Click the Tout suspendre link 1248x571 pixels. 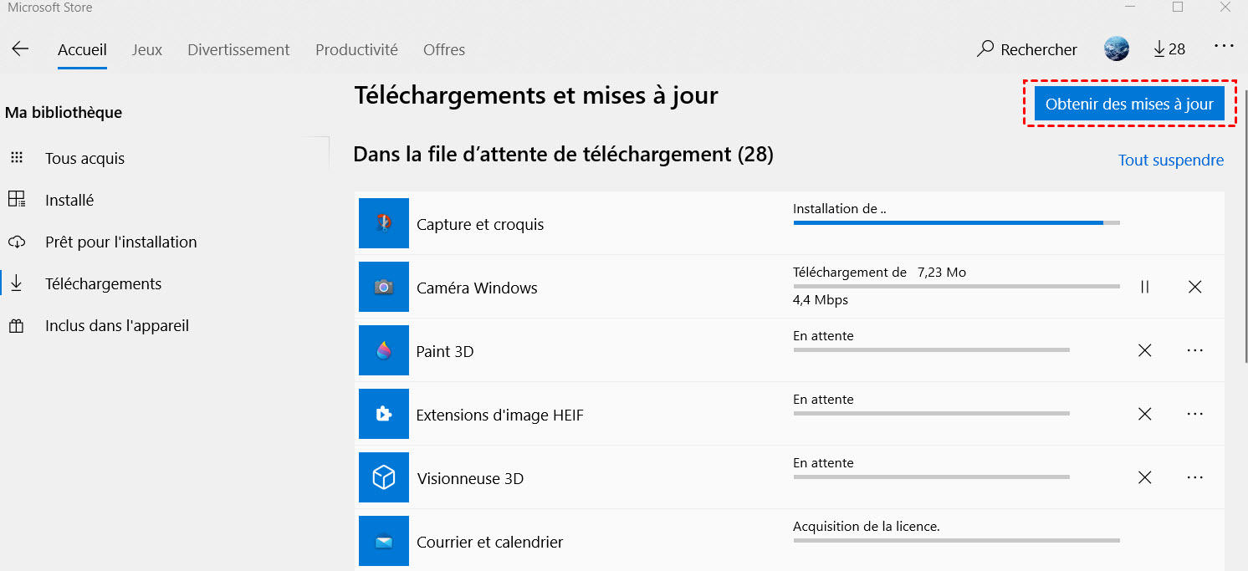point(1171,161)
